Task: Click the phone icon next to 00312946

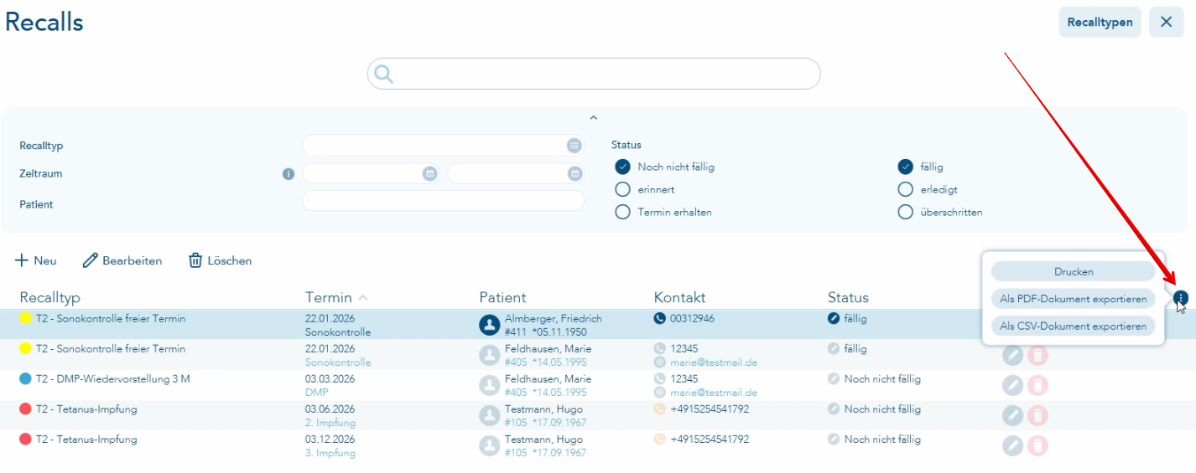Action: 660,319
